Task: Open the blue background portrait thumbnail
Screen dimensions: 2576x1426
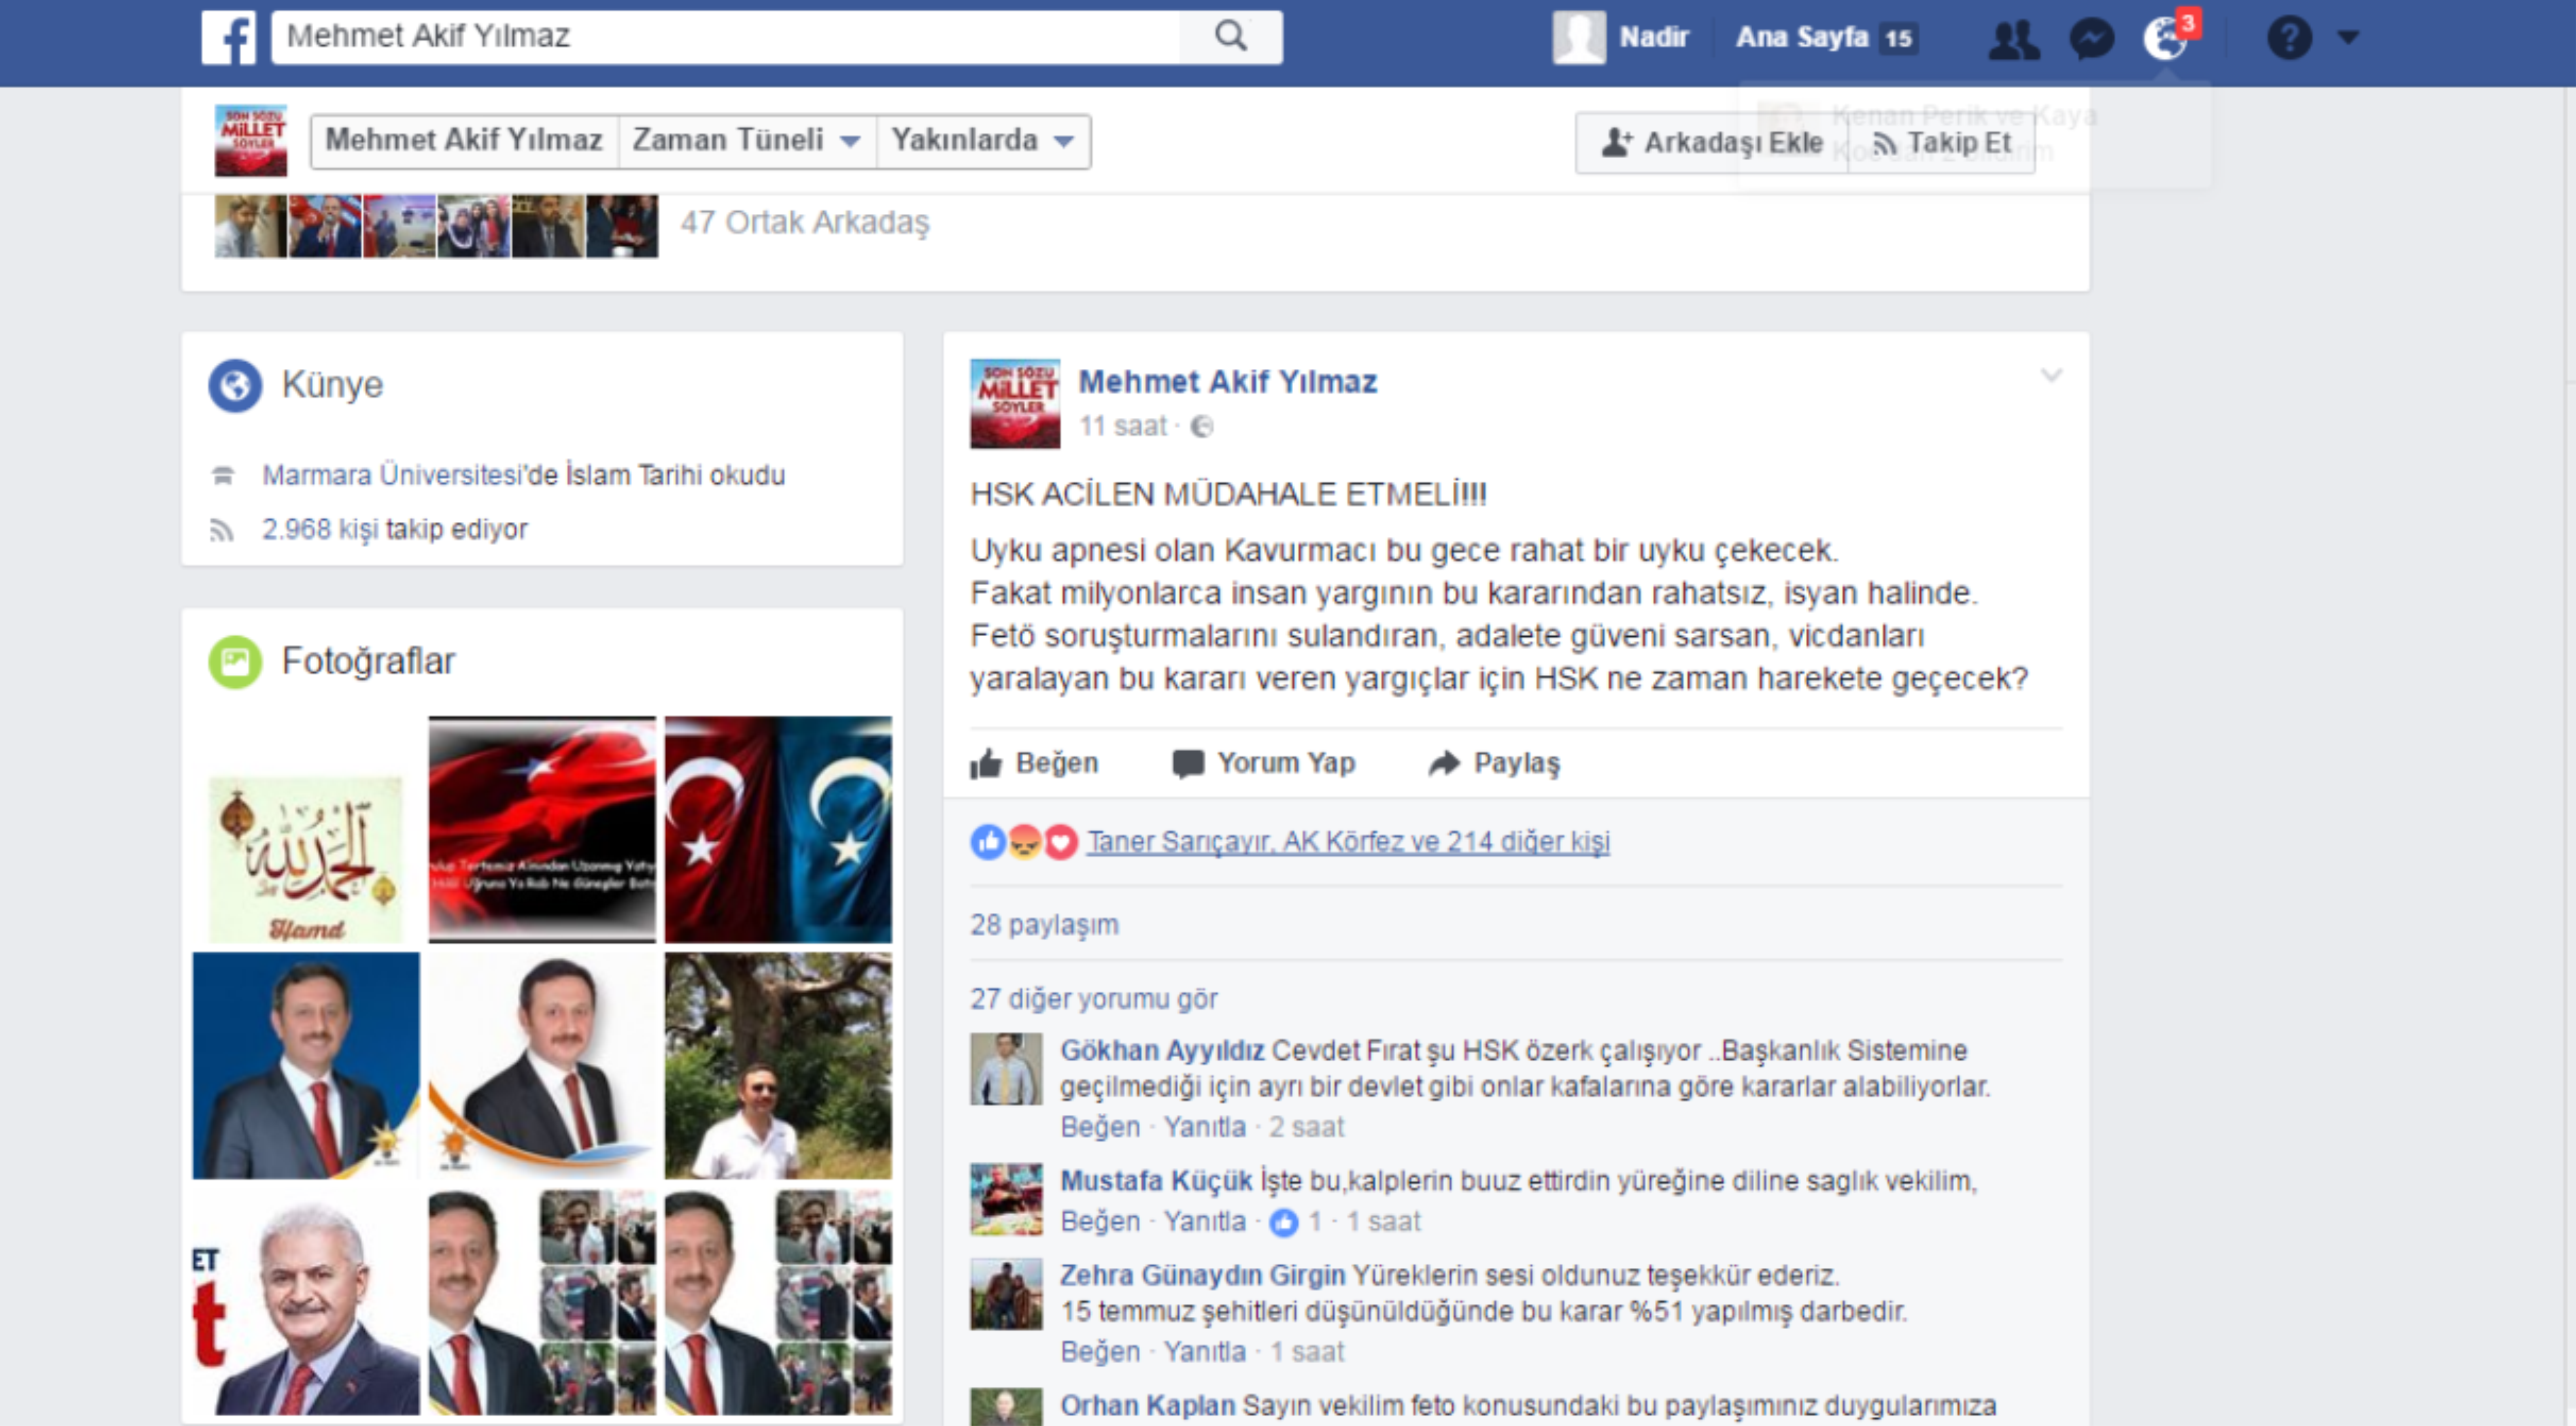Action: [306, 1065]
